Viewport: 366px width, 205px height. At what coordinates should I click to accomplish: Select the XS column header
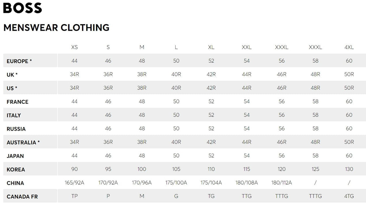[x=74, y=47]
